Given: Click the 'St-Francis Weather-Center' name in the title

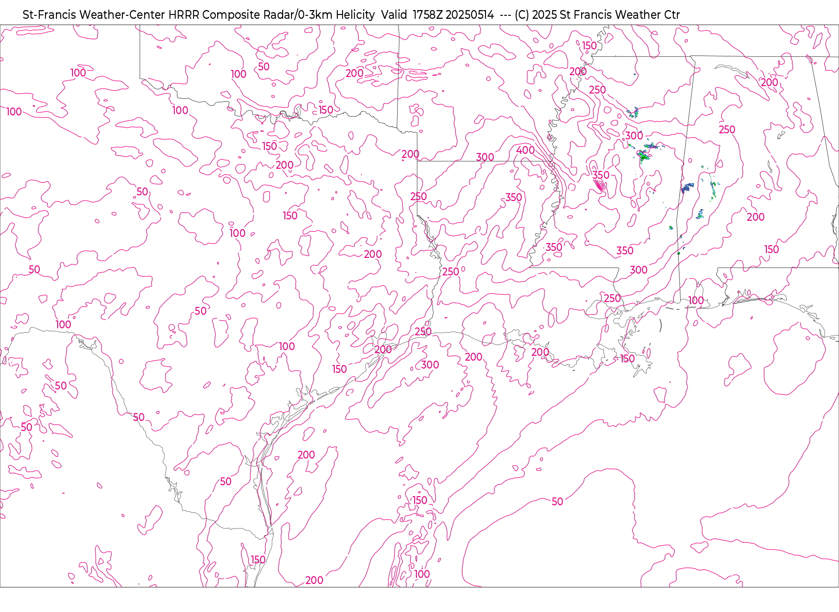Looking at the screenshot, I should [94, 15].
